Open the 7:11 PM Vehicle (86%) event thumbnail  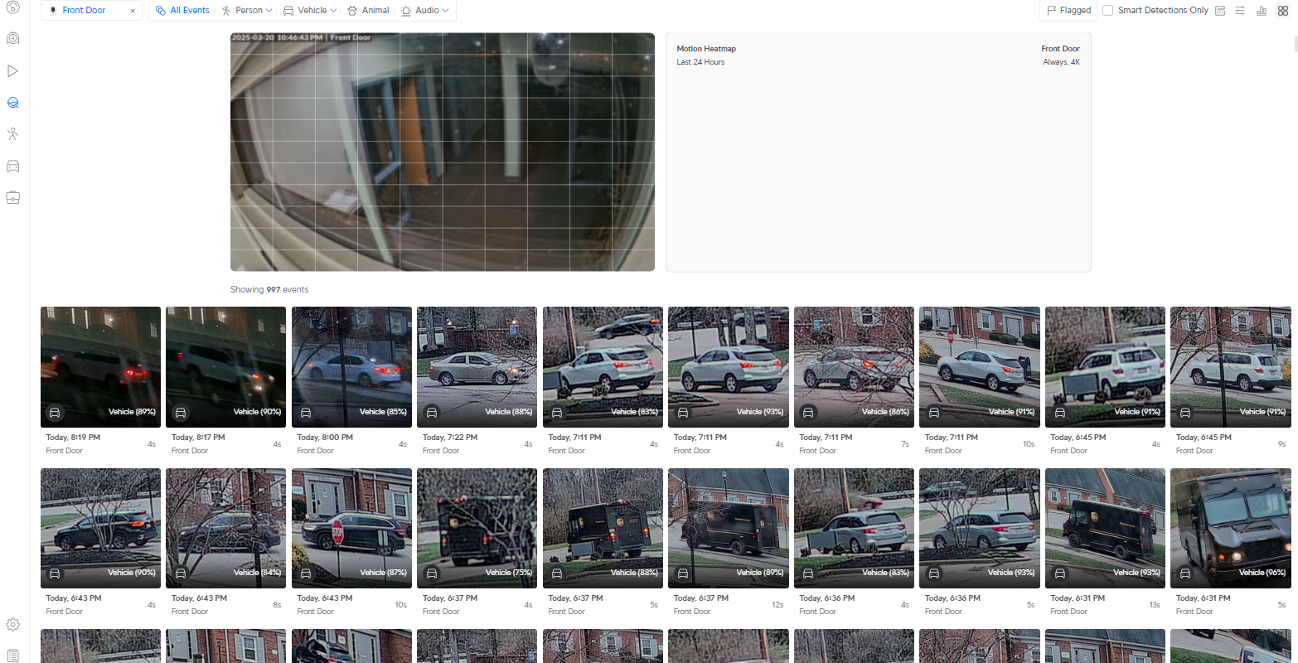[x=854, y=367]
